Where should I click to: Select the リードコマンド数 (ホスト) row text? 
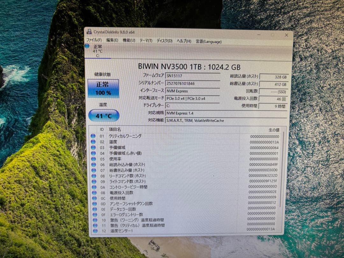pos(128,176)
